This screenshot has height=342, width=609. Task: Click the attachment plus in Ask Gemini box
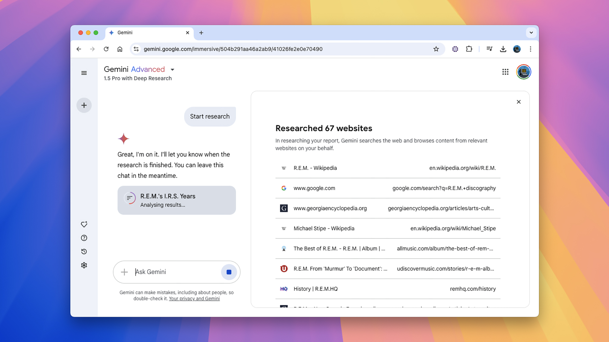tap(124, 272)
